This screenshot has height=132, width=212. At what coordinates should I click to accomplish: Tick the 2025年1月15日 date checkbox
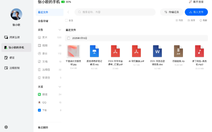coord(69,38)
